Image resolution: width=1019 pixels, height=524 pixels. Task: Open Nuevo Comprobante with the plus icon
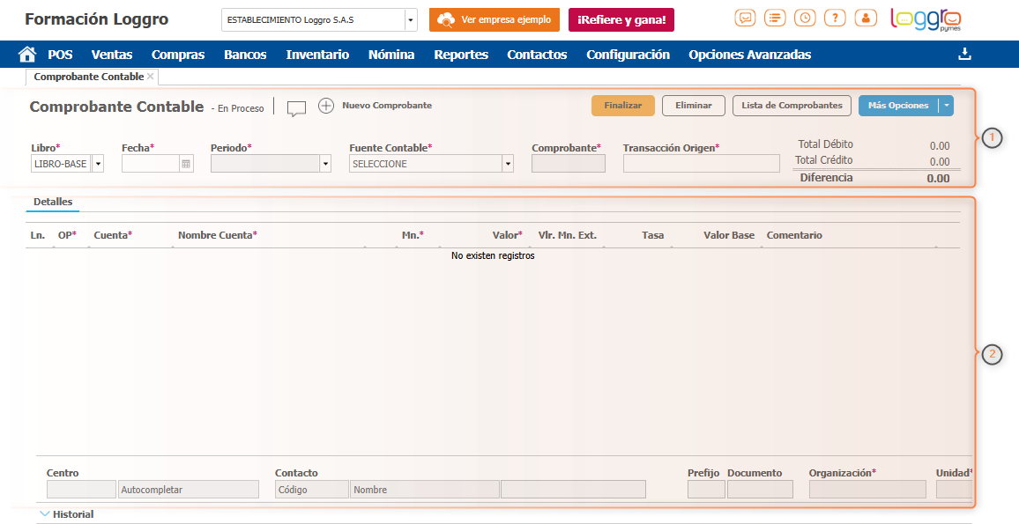click(326, 107)
